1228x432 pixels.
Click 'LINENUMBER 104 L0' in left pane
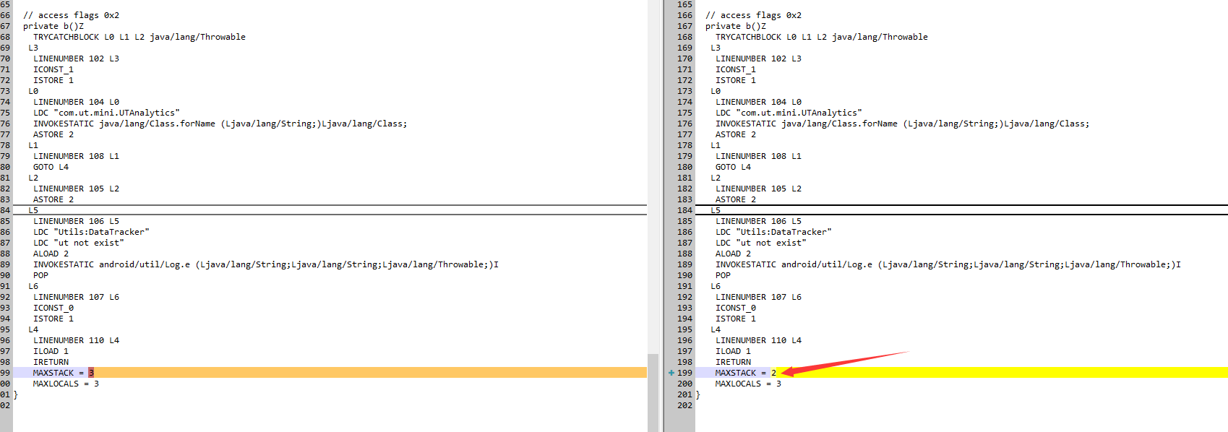tap(76, 102)
